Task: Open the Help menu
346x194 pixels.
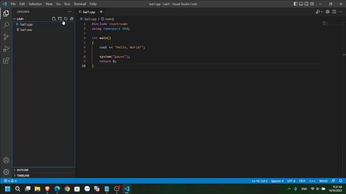Action: (x=93, y=4)
